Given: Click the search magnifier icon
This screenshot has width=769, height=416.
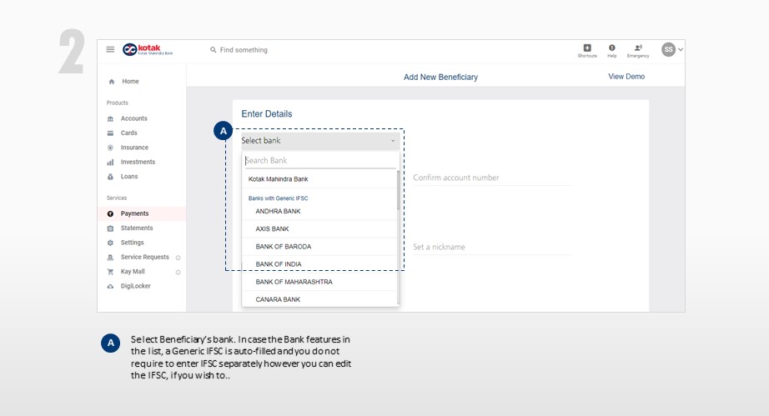Looking at the screenshot, I should [214, 50].
